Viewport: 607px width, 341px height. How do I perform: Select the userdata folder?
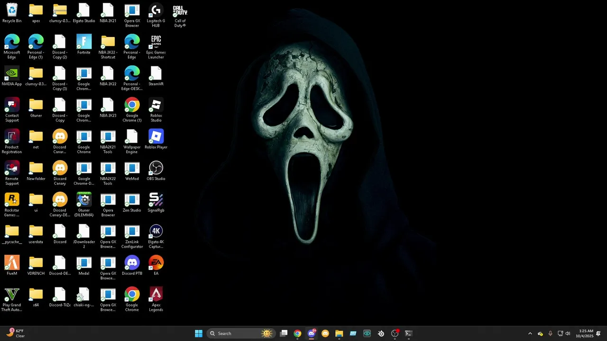pos(36,234)
